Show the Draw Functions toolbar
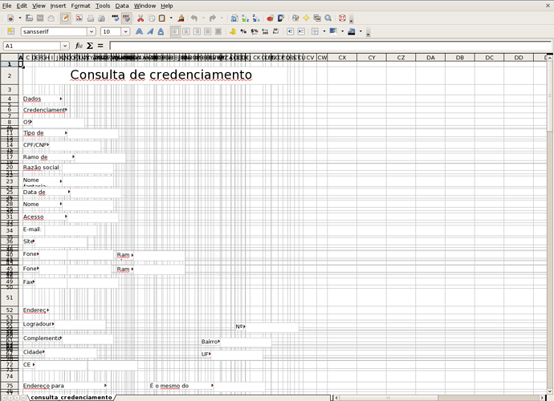 [x=281, y=18]
